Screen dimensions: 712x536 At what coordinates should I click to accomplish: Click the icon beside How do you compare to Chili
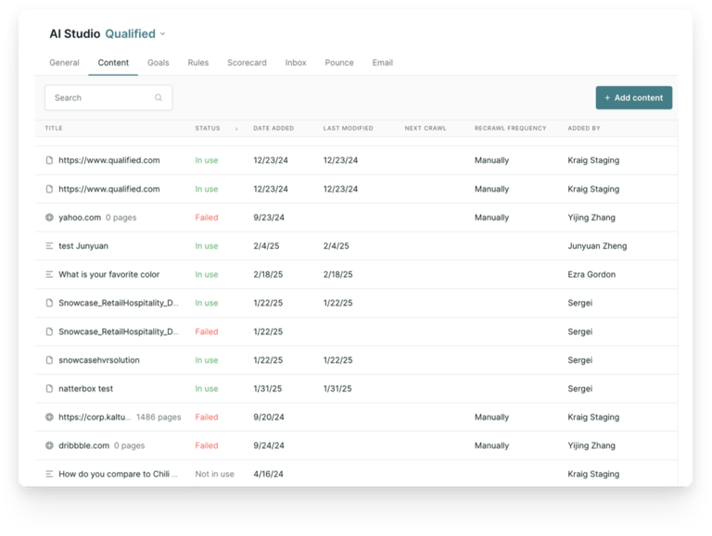(x=49, y=474)
